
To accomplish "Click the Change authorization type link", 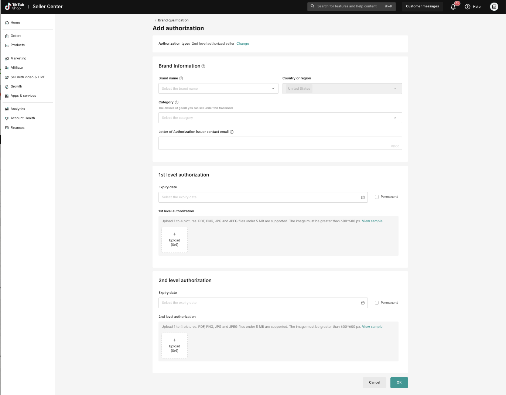I will (x=243, y=44).
